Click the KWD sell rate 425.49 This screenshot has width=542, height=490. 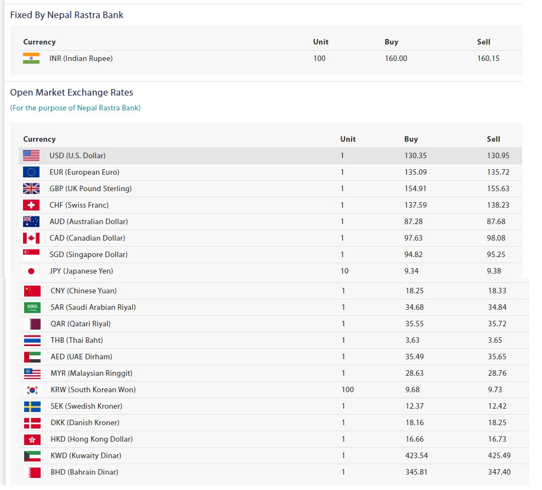pyautogui.click(x=499, y=456)
